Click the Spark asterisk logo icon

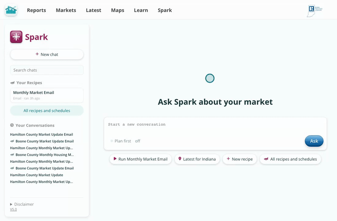coord(16,37)
